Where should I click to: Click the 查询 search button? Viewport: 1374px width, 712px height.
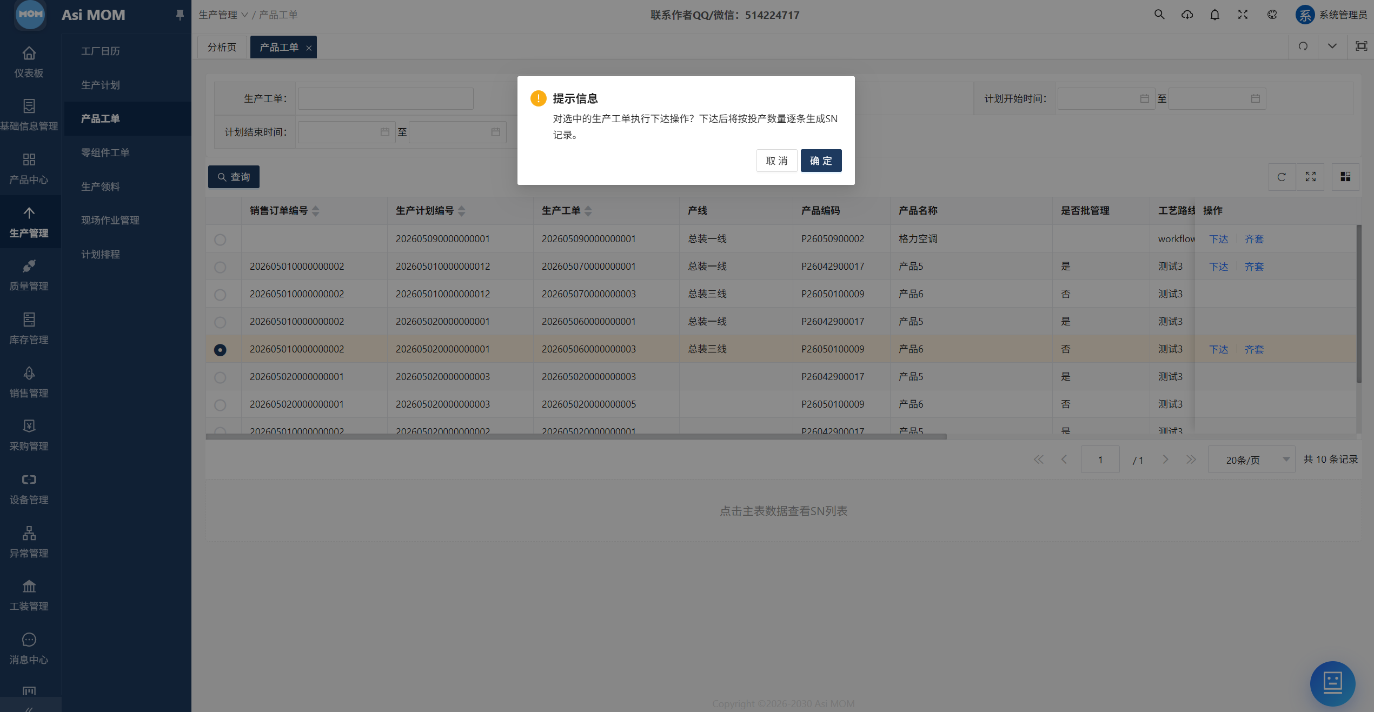(x=234, y=177)
